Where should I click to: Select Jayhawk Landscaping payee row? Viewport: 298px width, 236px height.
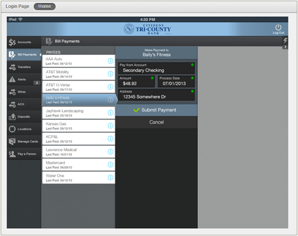point(79,113)
